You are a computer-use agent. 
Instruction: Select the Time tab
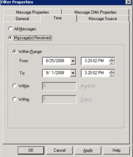pos(58,18)
